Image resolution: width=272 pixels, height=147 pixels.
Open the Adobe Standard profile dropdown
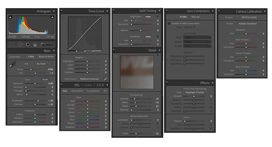(x=249, y=24)
